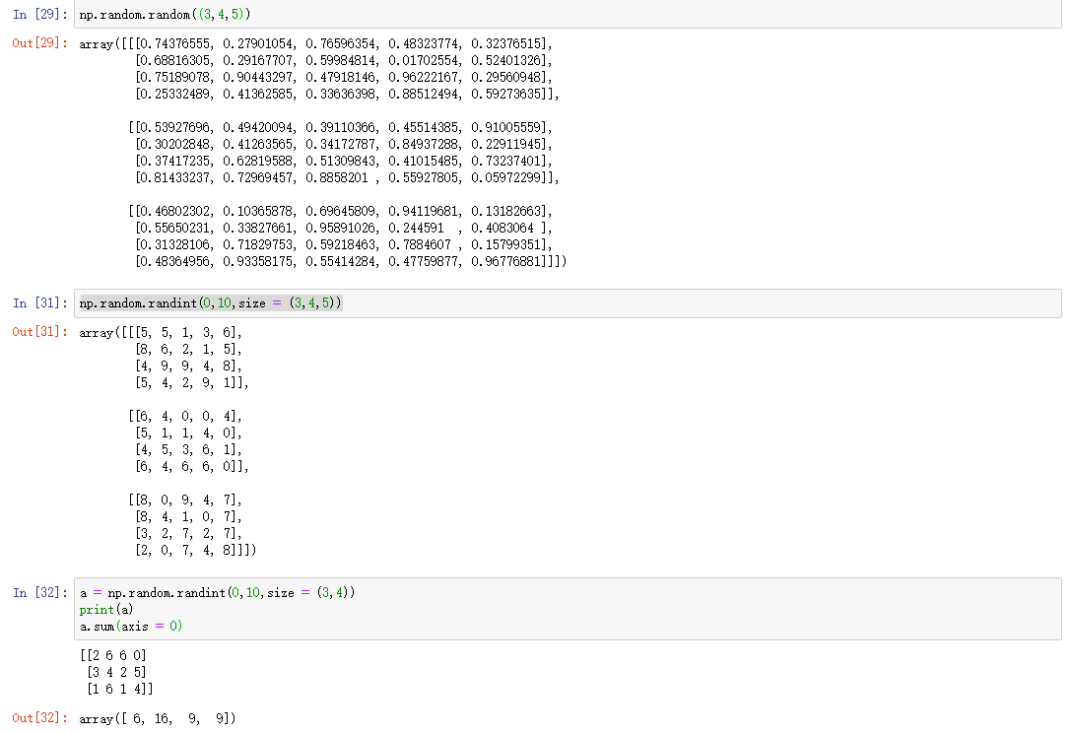Click the In [32] prompt label

[x=40, y=592]
